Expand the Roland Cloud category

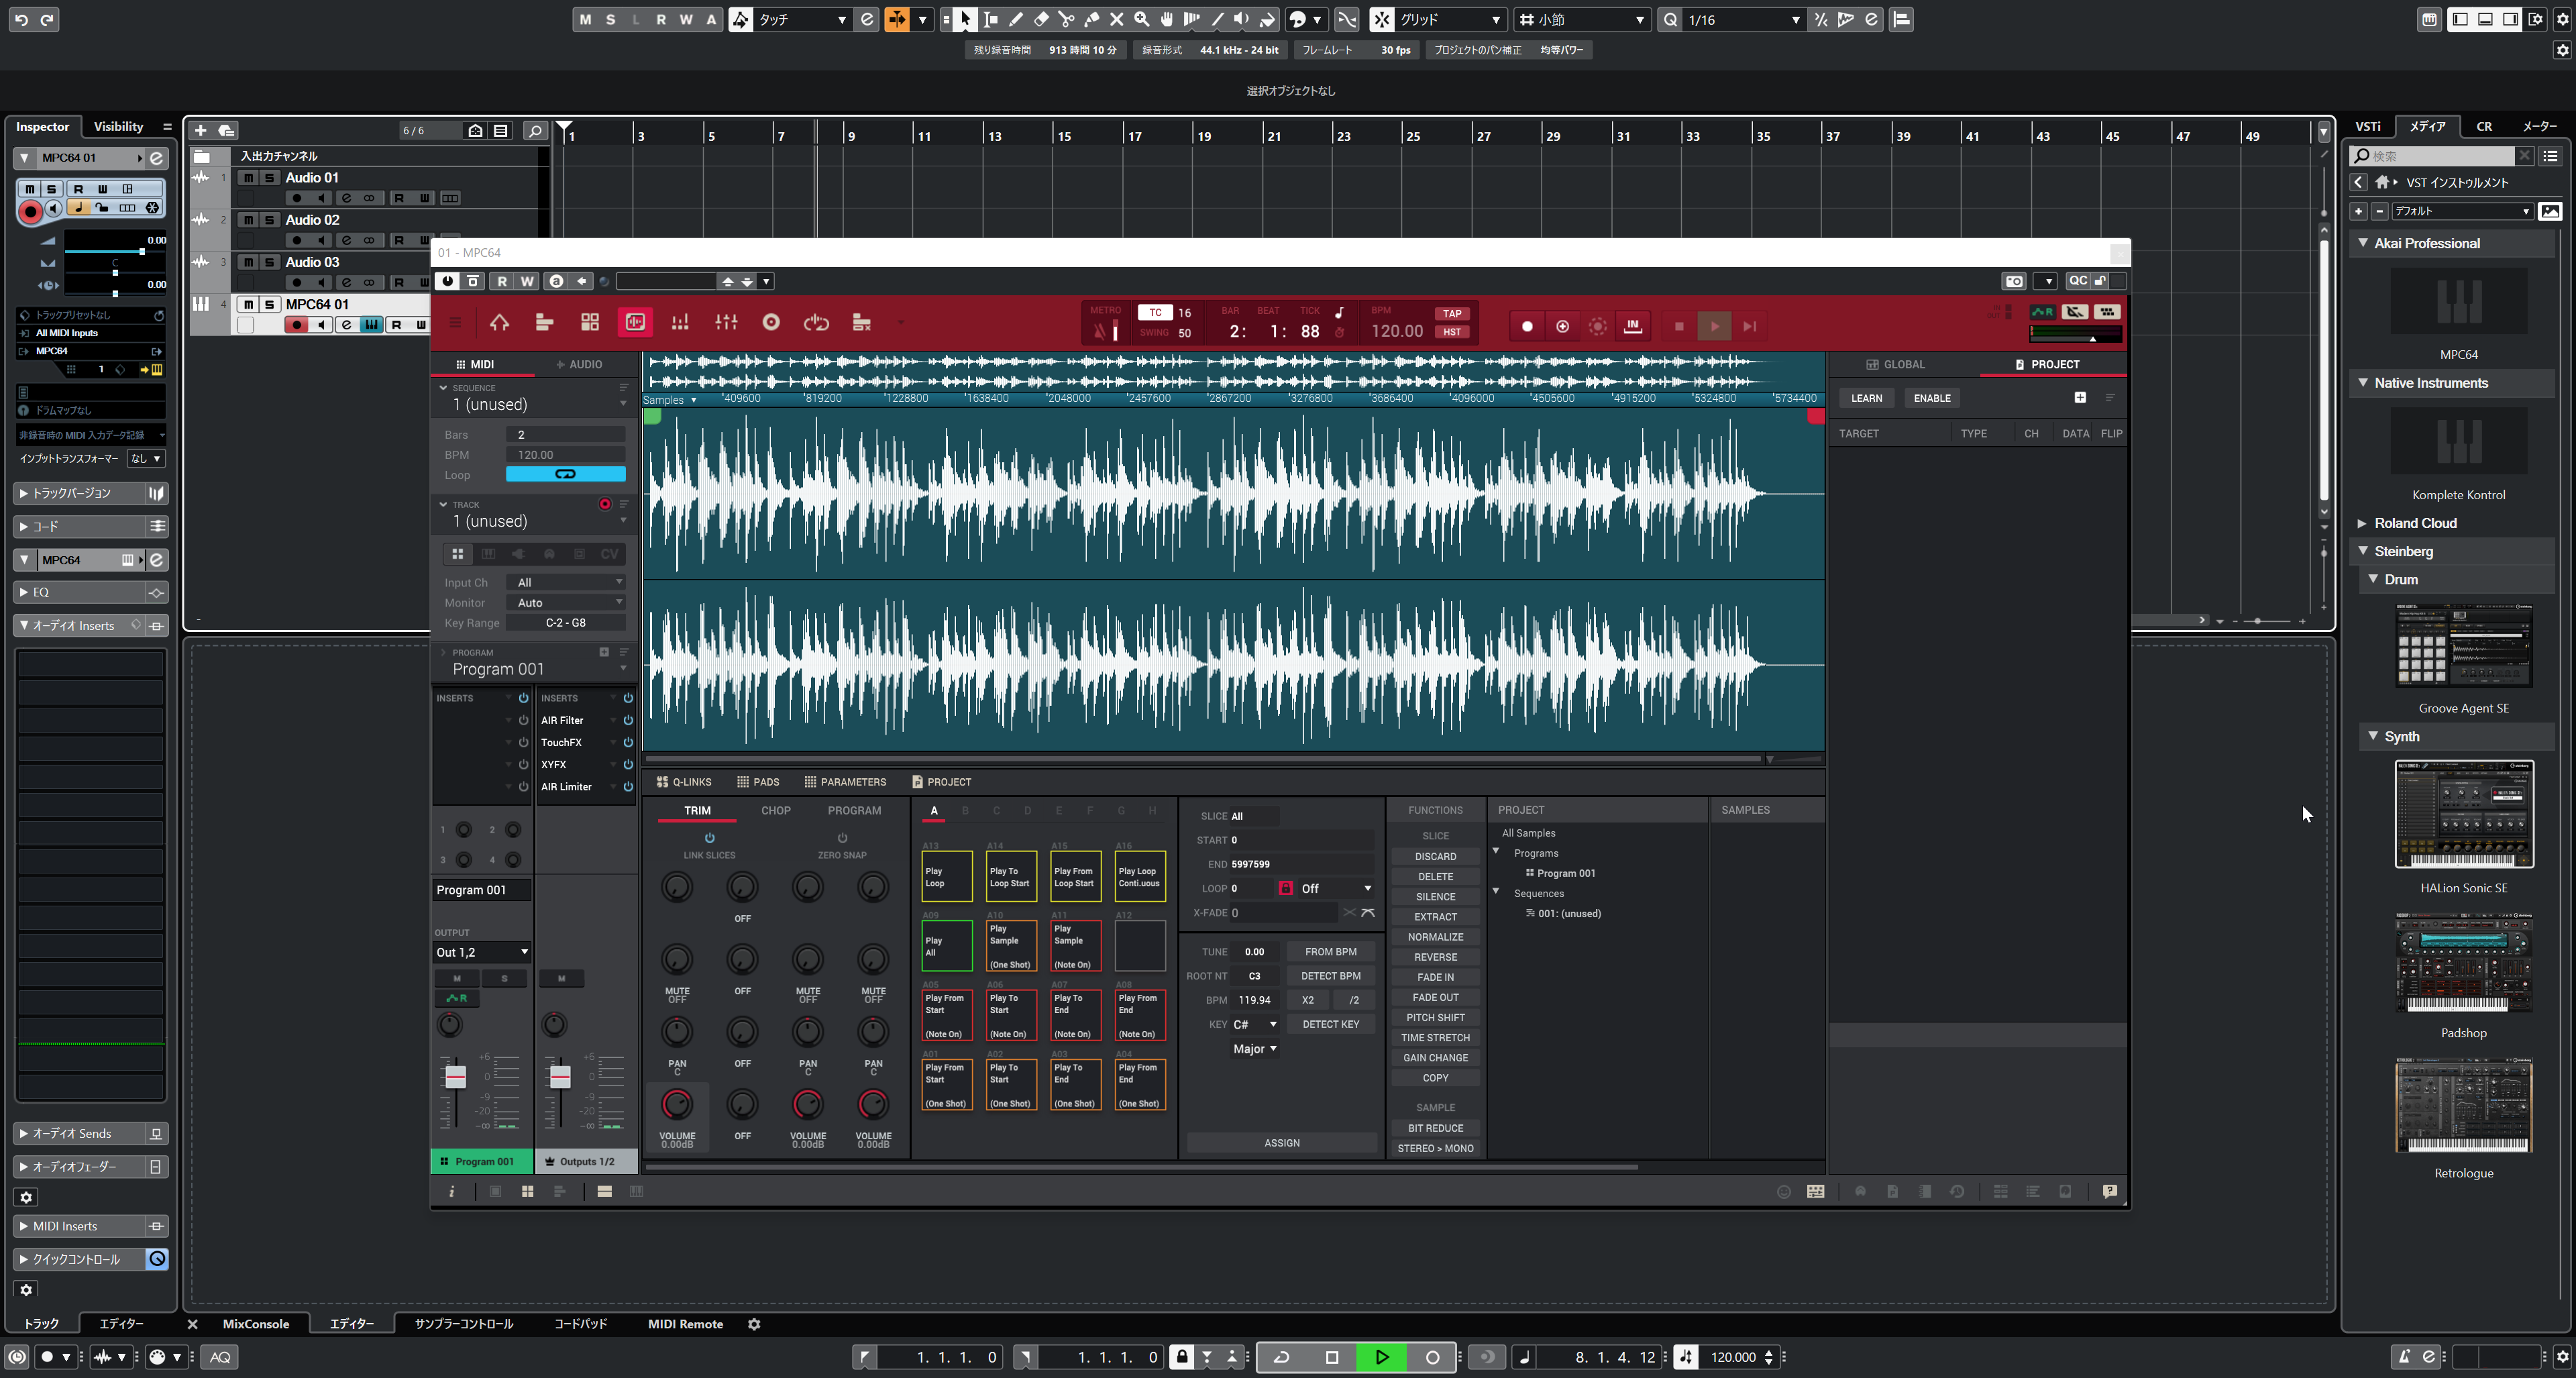(2363, 523)
